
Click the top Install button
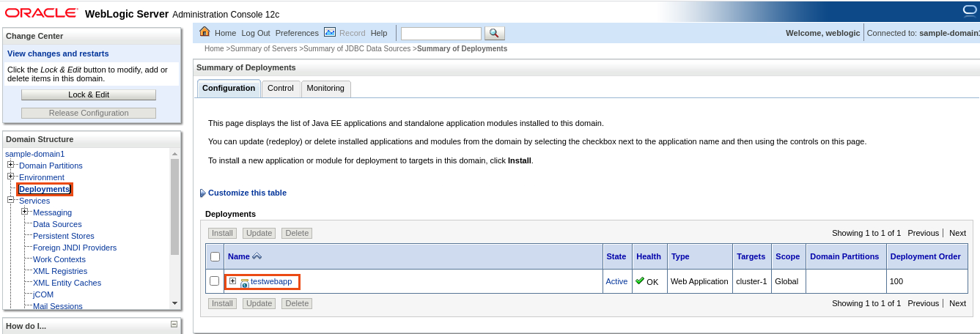click(x=222, y=233)
